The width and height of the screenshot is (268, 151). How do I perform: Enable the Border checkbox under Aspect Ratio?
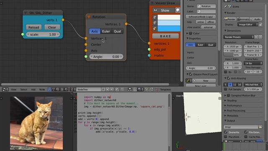coord(226,72)
